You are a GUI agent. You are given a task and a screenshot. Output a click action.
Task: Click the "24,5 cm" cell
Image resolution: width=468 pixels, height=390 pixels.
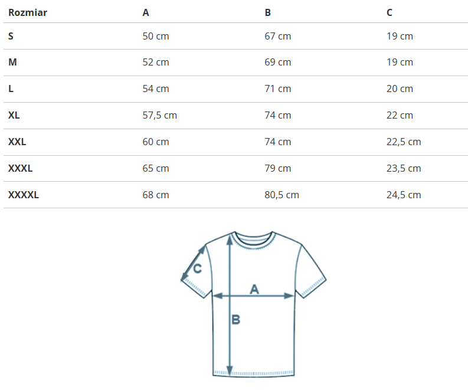pyautogui.click(x=404, y=195)
